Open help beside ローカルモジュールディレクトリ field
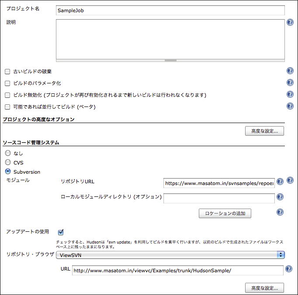This screenshot has width=298, height=295. pos(280,197)
